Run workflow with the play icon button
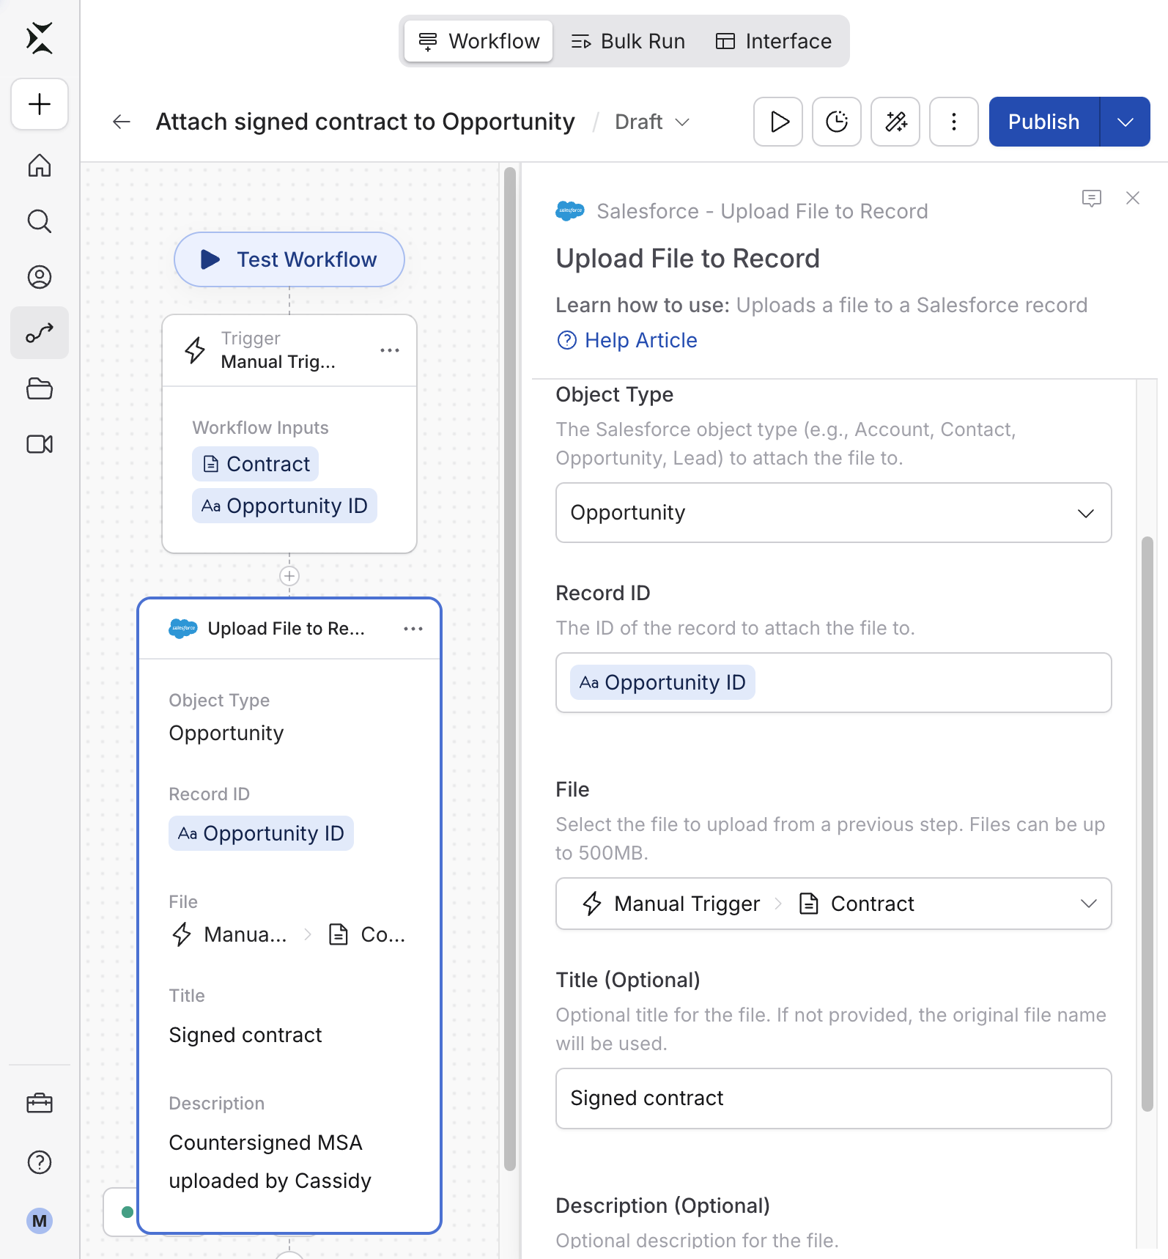This screenshot has height=1259, width=1168. 778,122
